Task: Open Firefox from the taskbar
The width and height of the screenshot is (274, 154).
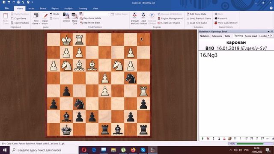Action: pyautogui.click(x=133, y=150)
